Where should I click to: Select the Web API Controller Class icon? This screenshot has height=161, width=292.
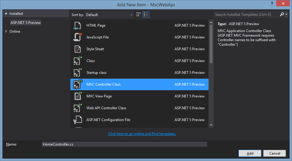[78, 108]
